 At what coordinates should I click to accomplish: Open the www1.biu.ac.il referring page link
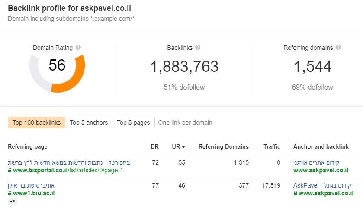34,193
